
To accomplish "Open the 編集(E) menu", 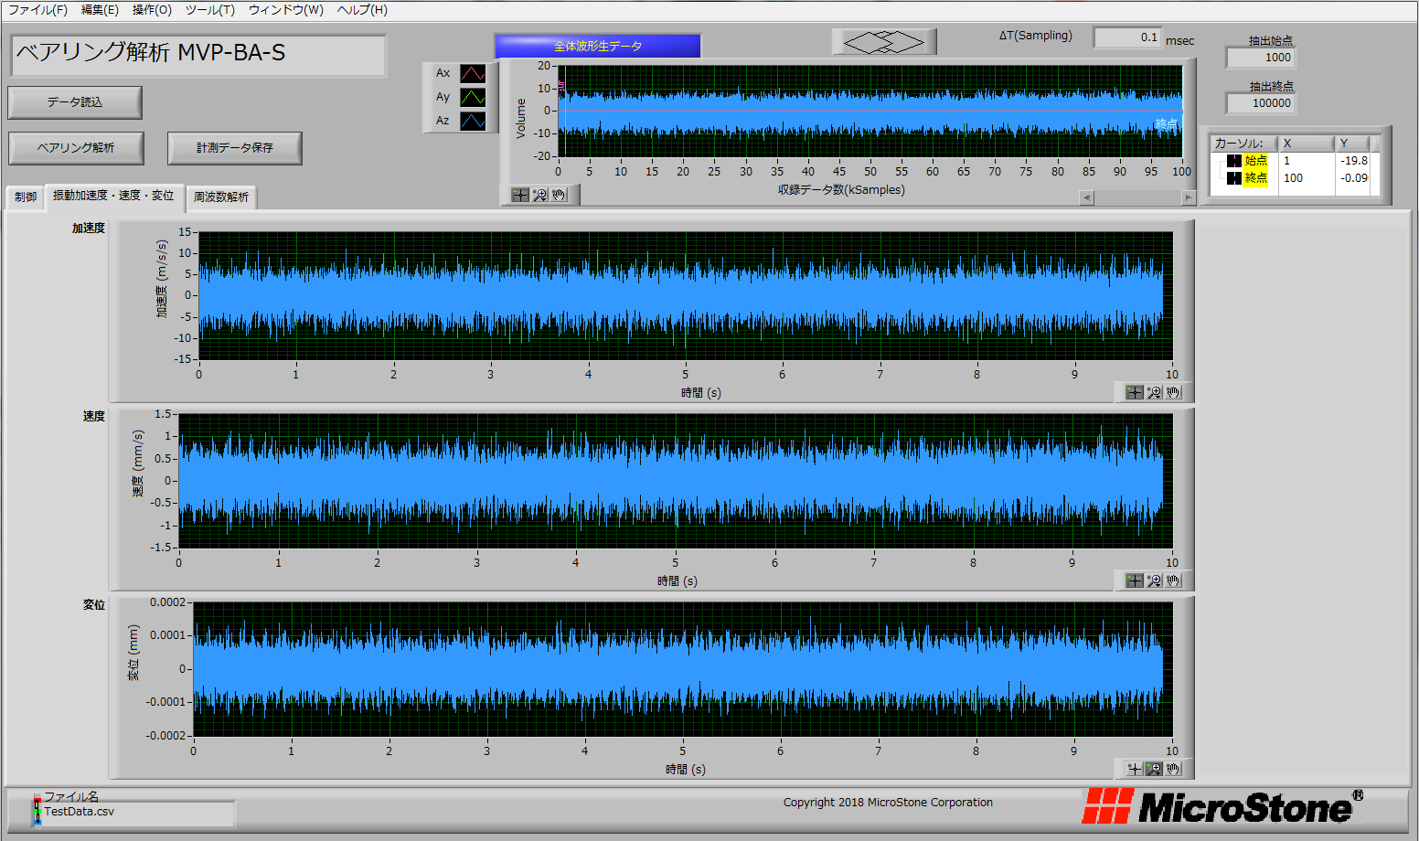I will pyautogui.click(x=100, y=10).
